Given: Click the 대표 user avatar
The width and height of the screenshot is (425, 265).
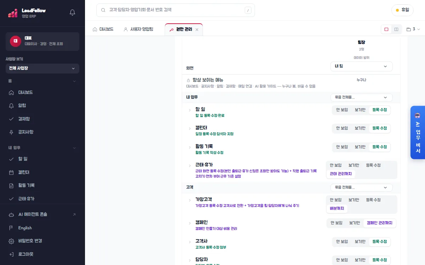Looking at the screenshot, I should (x=16, y=41).
